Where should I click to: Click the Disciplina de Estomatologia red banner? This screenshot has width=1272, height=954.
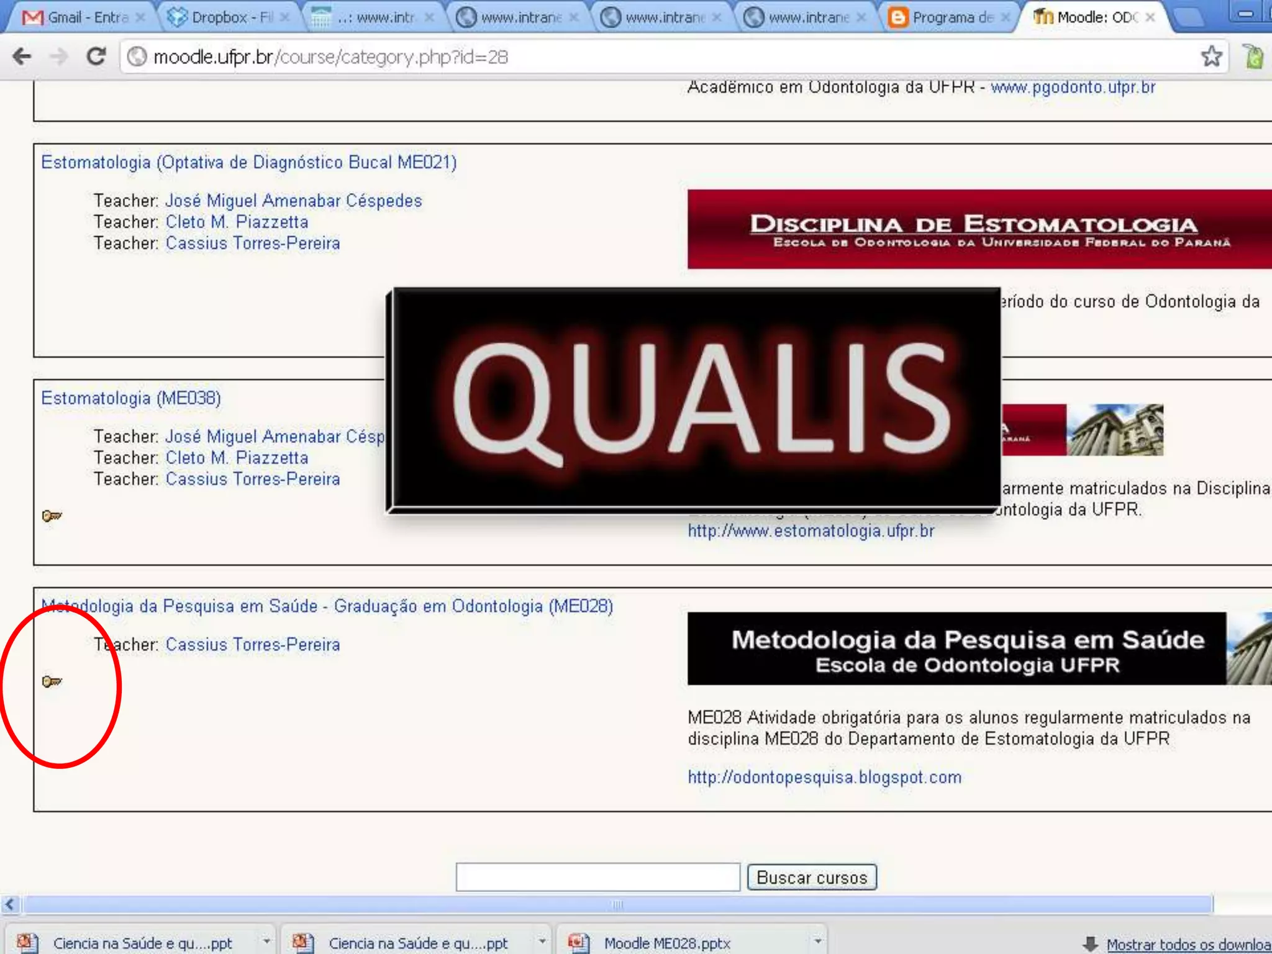coord(979,229)
